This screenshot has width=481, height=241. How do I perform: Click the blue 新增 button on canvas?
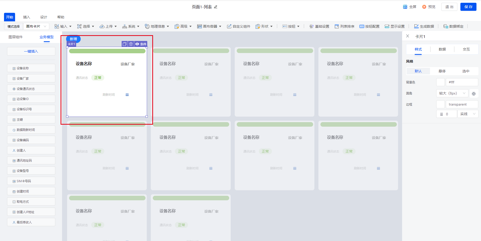point(73,39)
